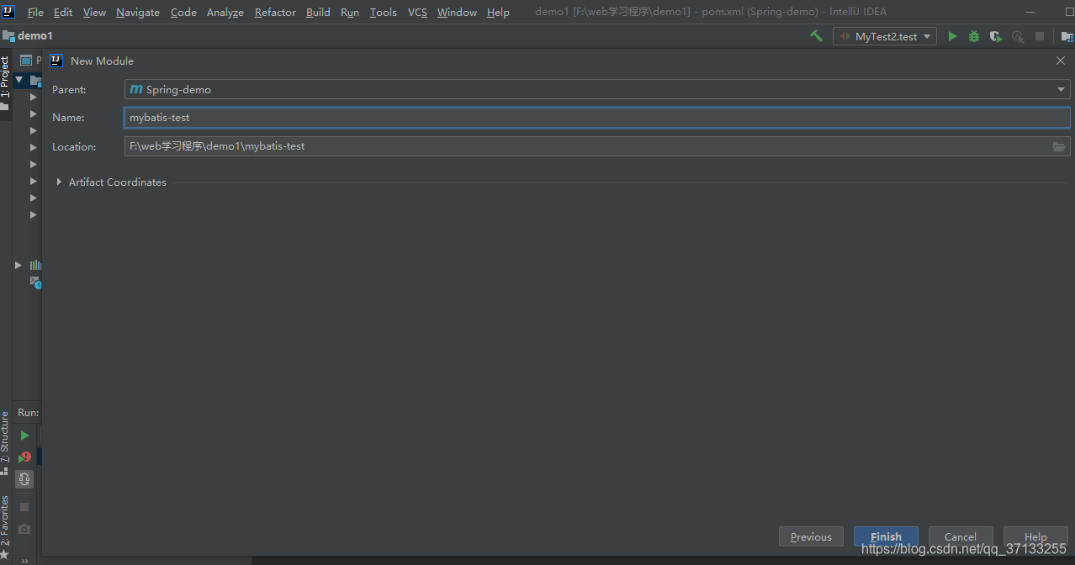Click the green hammer Build Project icon
Image resolution: width=1075 pixels, height=565 pixels.
point(816,36)
